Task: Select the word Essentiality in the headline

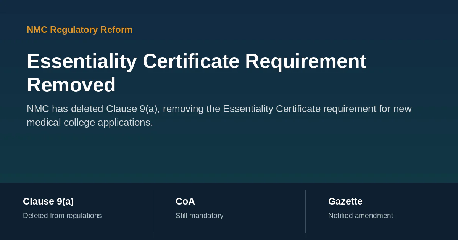Action: click(82, 62)
